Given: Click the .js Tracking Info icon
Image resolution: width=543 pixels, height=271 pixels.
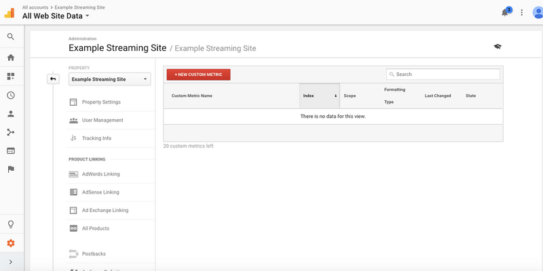Looking at the screenshot, I should click(x=73, y=138).
